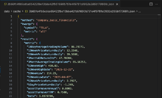
Task: Click the 'cache' breadcrumb segment
Action: (x=17, y=11)
